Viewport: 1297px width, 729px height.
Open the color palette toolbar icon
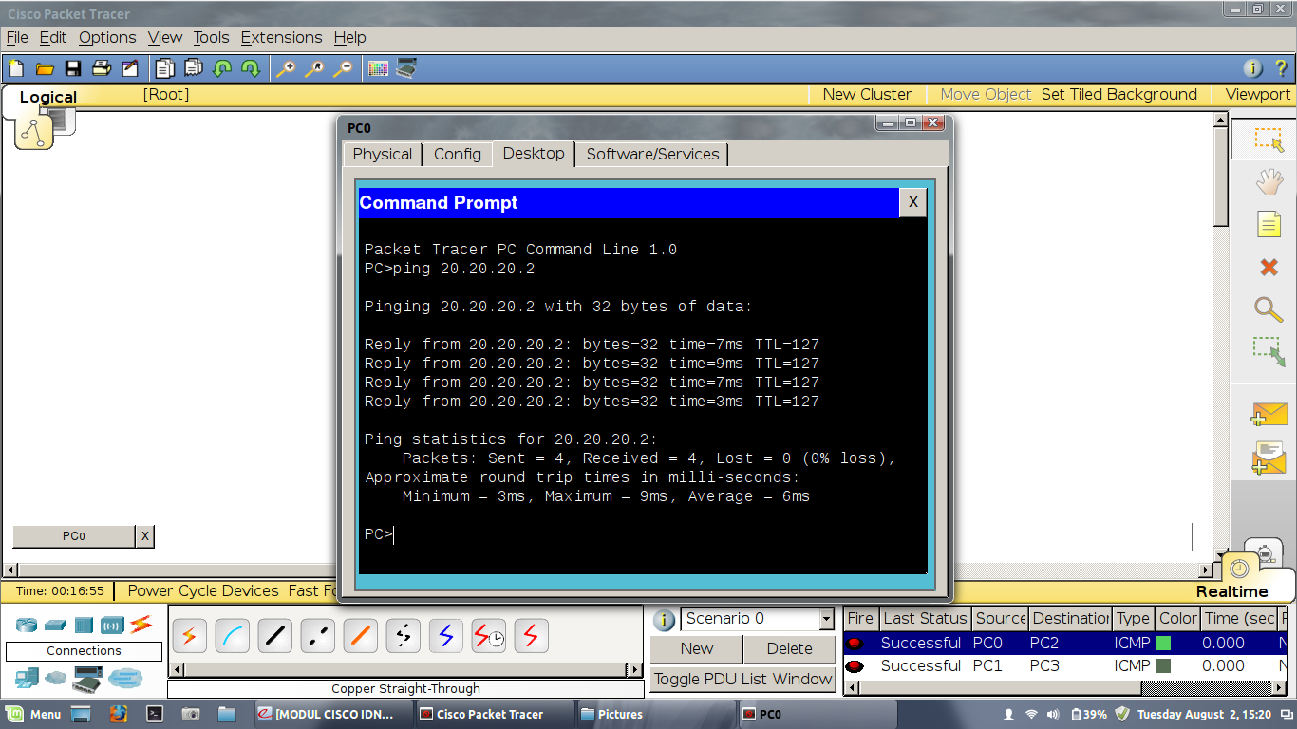pos(376,67)
